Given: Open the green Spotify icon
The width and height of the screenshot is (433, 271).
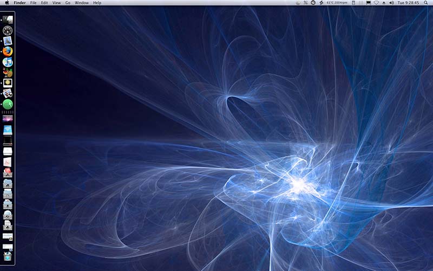Looking at the screenshot, I should click(x=8, y=104).
